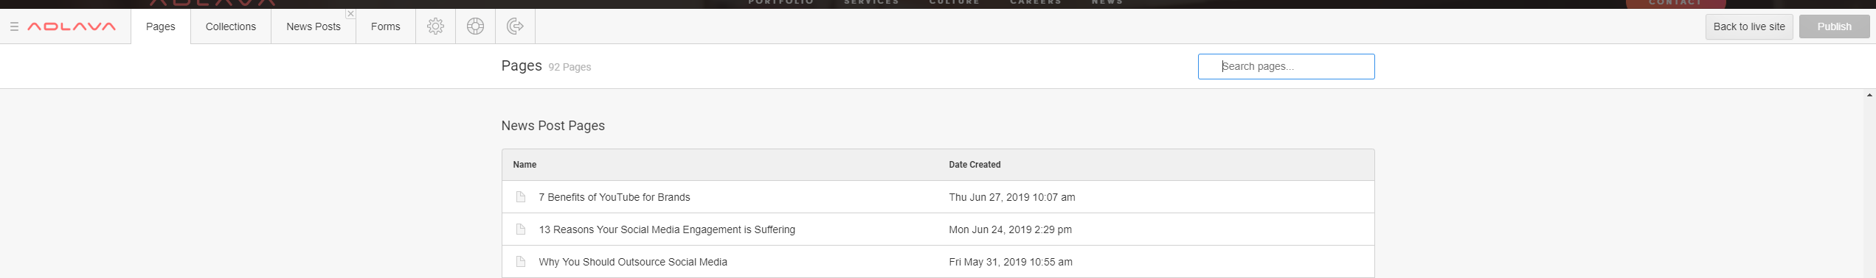Open help via lifebuoy icon

pyautogui.click(x=475, y=26)
